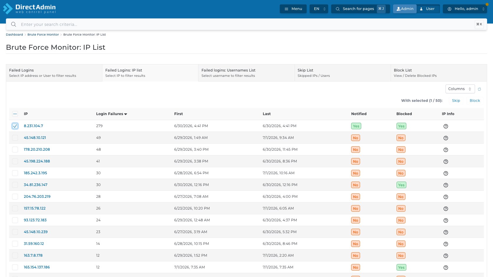Select the 34.81.236.147 row checkbox

click(x=15, y=185)
